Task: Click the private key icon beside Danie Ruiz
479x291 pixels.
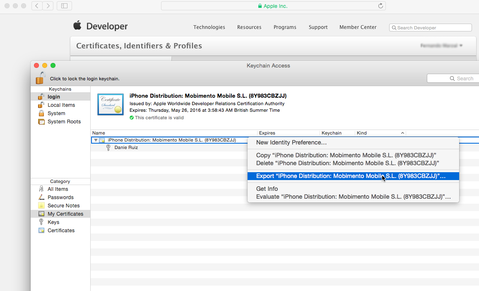Action: pyautogui.click(x=108, y=147)
